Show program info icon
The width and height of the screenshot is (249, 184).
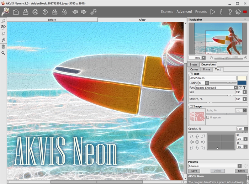(221, 12)
